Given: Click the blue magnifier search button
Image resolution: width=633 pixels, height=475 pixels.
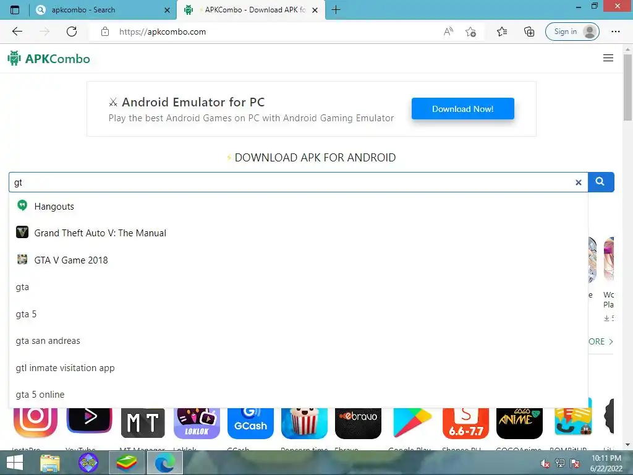Looking at the screenshot, I should coord(601,182).
